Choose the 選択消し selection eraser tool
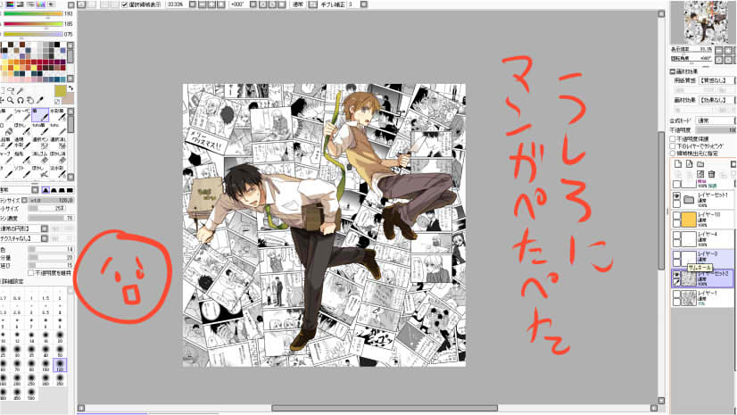The height and width of the screenshot is (415, 737). [57, 144]
